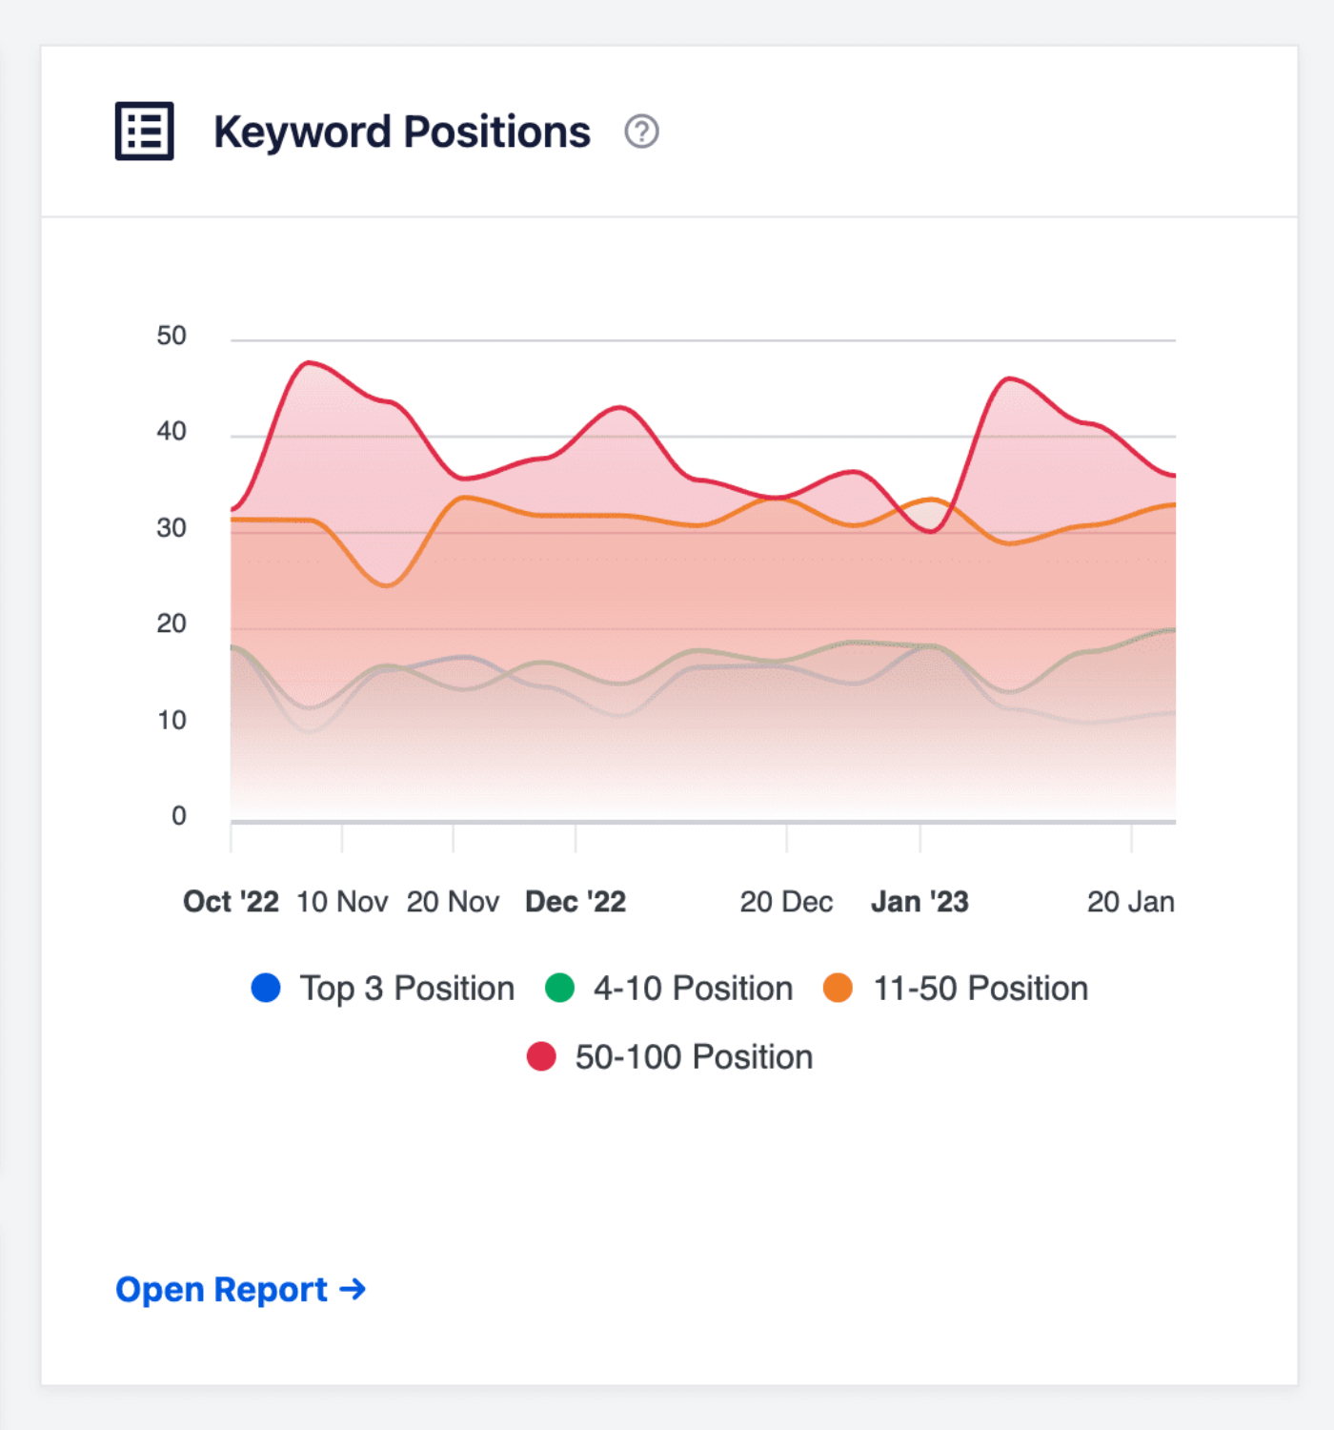Click the 10 Nov axis label

(342, 902)
